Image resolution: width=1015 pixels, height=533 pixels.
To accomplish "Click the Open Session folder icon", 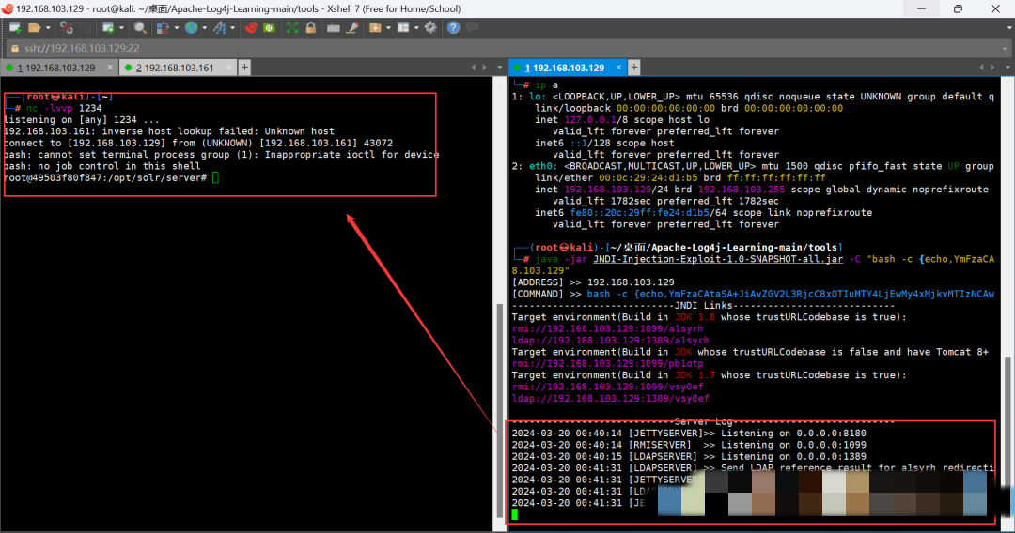I will coord(35,28).
